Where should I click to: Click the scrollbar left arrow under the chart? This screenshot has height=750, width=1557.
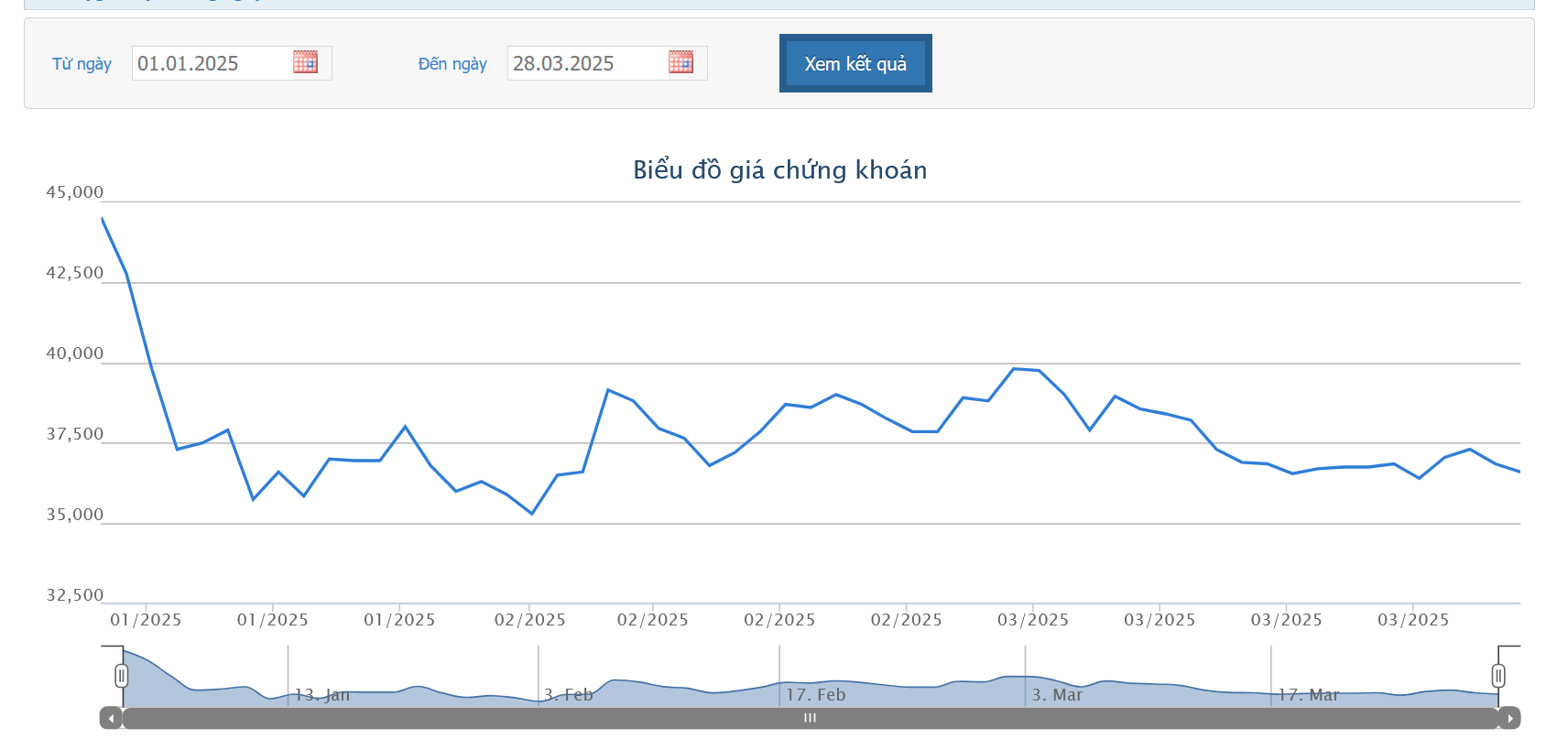tap(111, 718)
